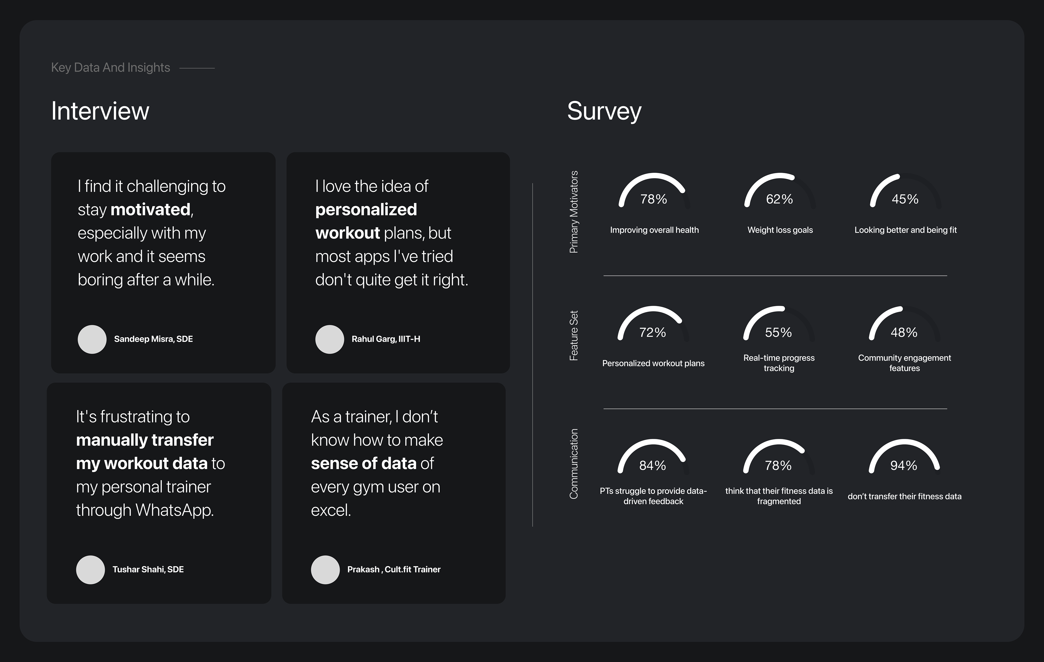Click the Tushar Shahi, SDE name text
The height and width of the screenshot is (662, 1044).
point(148,569)
